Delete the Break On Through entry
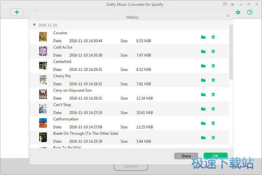The height and width of the screenshot is (175, 262). coord(213,137)
